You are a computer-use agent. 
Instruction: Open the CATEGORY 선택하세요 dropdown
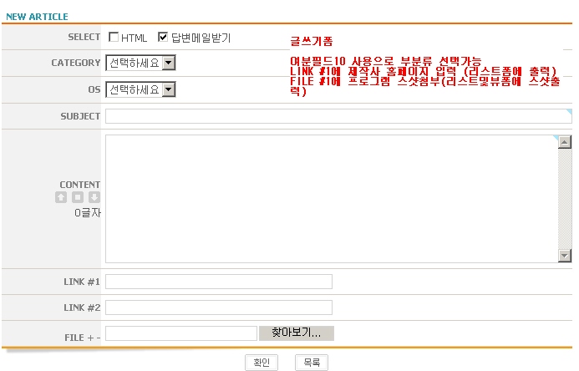[140, 63]
